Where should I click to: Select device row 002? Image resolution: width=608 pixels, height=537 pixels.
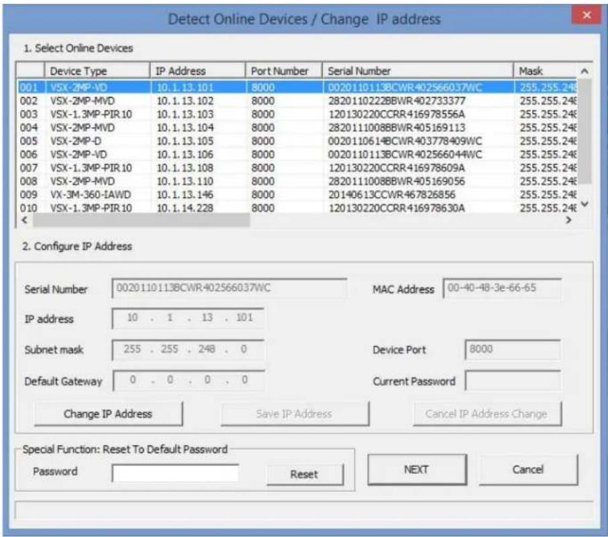coord(297,101)
